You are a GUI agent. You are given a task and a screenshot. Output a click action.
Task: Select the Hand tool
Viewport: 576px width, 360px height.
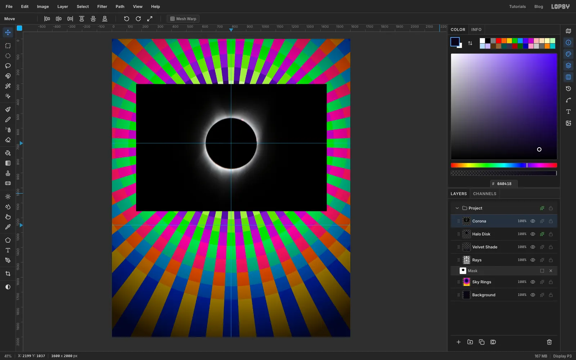coord(8,217)
